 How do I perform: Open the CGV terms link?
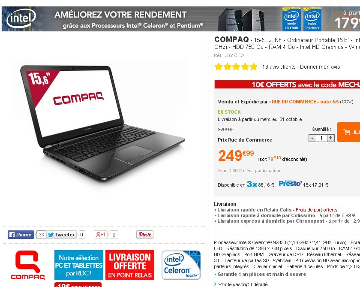click(x=346, y=102)
